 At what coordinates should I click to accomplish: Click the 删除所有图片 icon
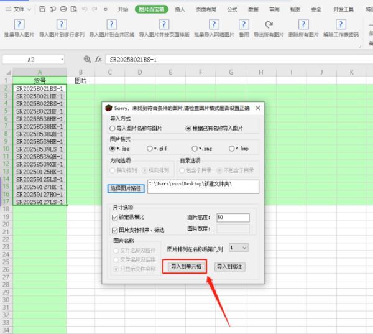click(x=303, y=24)
